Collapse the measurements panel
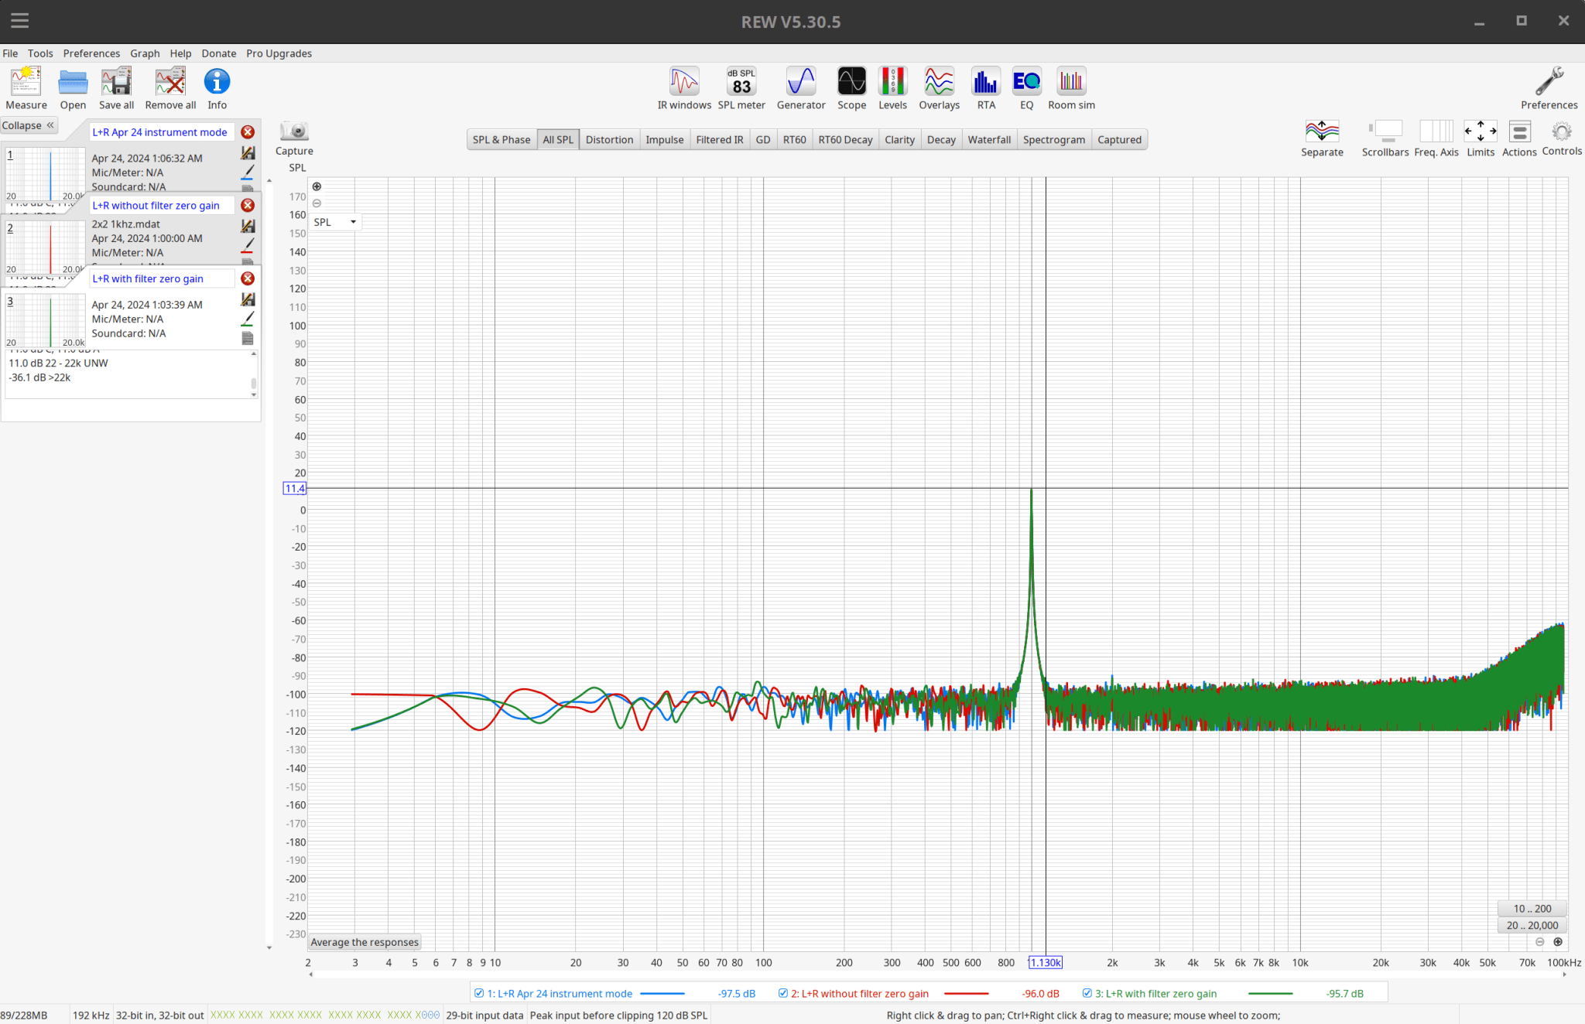 pos(28,125)
